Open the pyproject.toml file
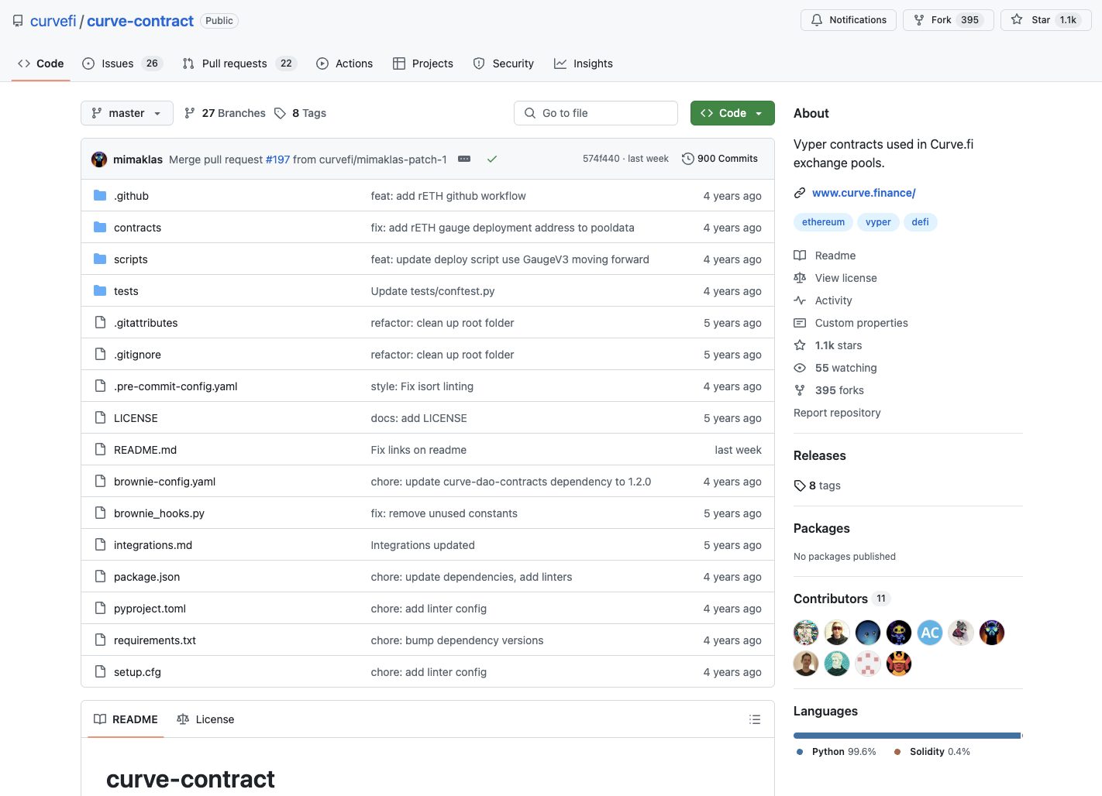The width and height of the screenshot is (1102, 796). tap(150, 609)
